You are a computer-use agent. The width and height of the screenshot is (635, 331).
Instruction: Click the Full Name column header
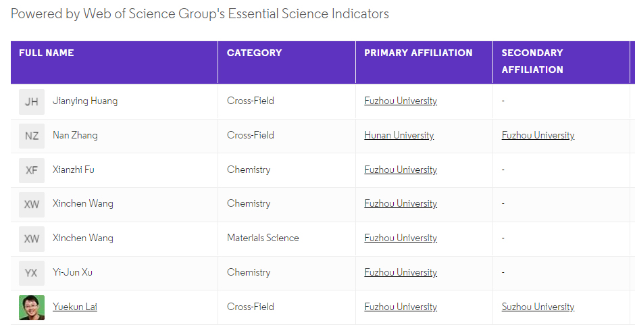pos(47,53)
